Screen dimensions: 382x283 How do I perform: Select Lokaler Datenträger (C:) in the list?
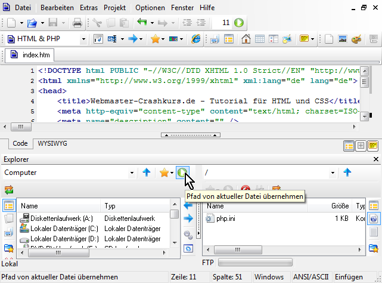[x=64, y=229]
